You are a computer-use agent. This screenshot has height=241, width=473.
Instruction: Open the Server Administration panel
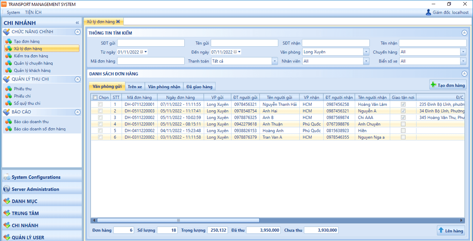[x=35, y=189]
